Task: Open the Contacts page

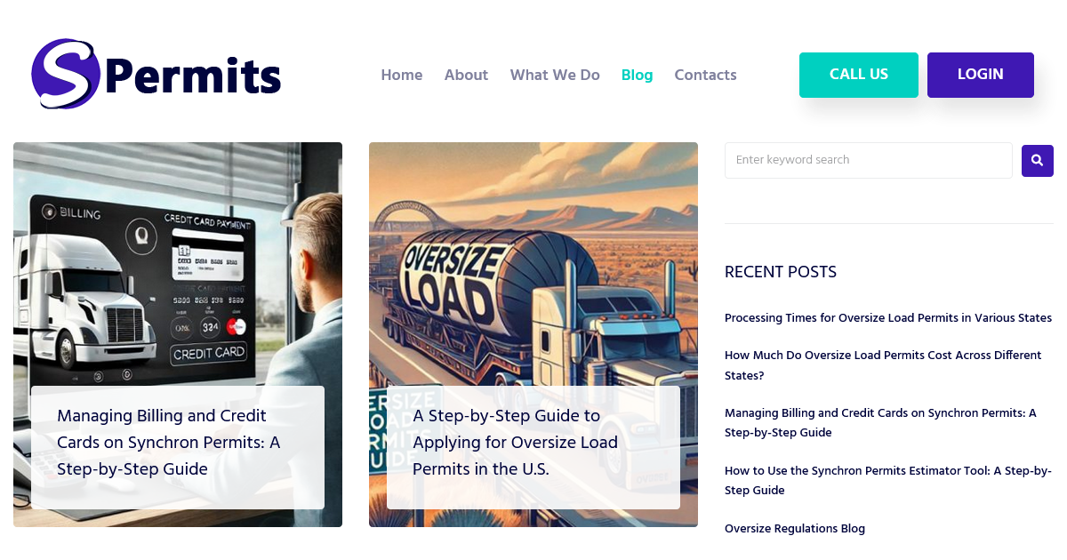Action: (x=705, y=75)
